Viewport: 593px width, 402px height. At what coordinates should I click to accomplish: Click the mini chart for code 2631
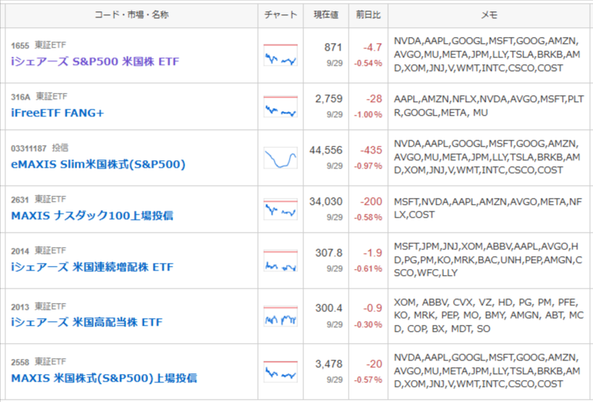click(280, 209)
